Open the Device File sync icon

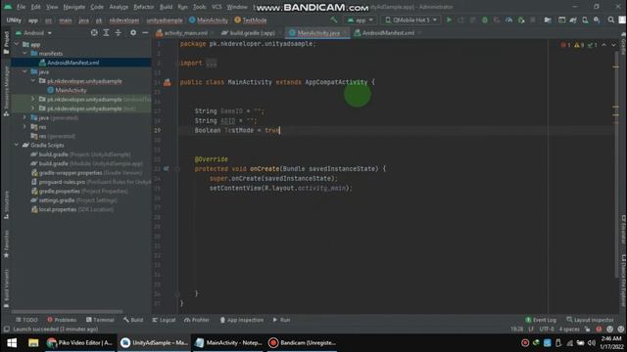548,20
